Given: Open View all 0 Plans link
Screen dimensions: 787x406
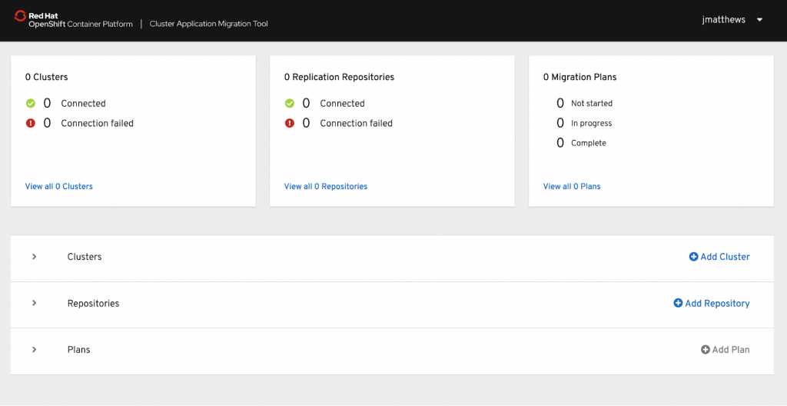Looking at the screenshot, I should 572,186.
